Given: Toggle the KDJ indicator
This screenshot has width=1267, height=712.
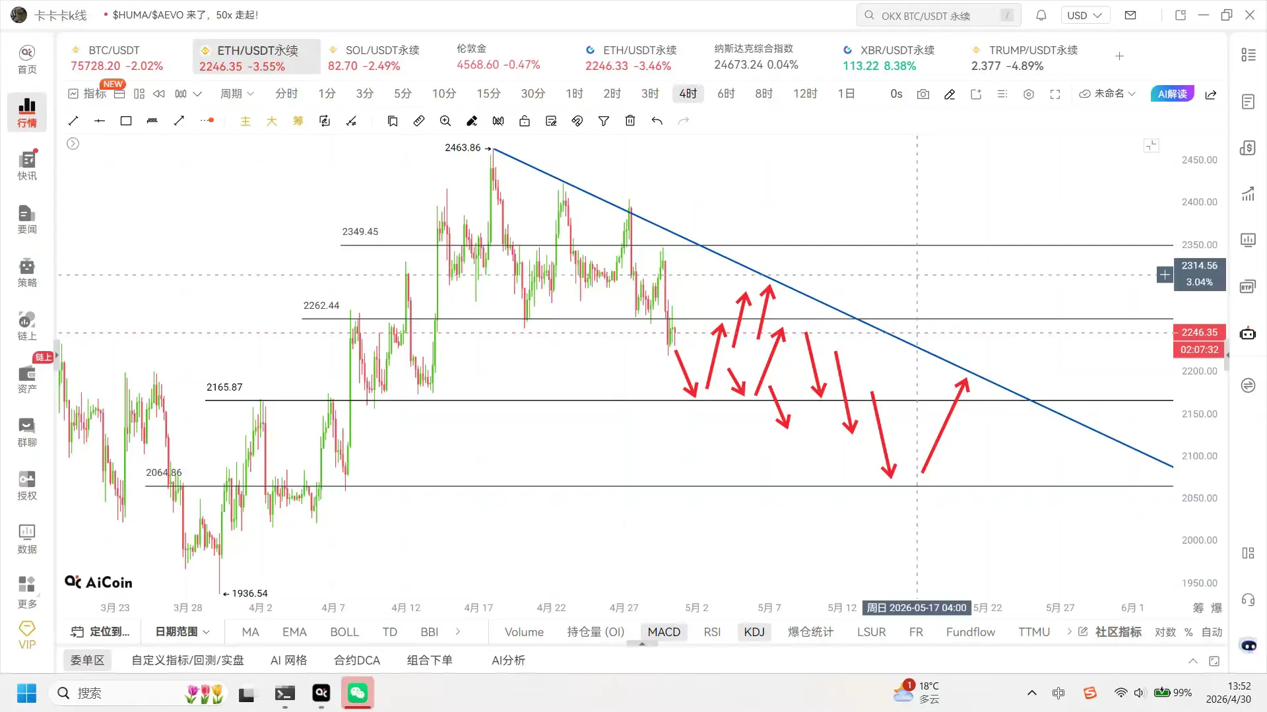Looking at the screenshot, I should 754,631.
